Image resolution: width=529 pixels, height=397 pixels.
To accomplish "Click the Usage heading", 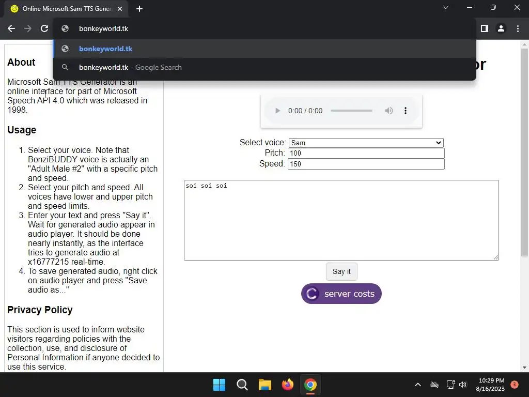I will [22, 130].
